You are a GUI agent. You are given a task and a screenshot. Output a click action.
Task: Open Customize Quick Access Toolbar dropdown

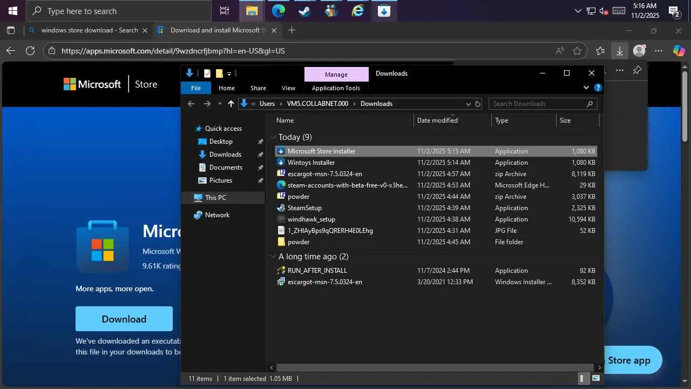click(x=229, y=73)
